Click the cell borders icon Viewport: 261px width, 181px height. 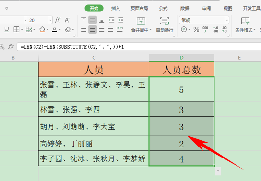point(16,29)
